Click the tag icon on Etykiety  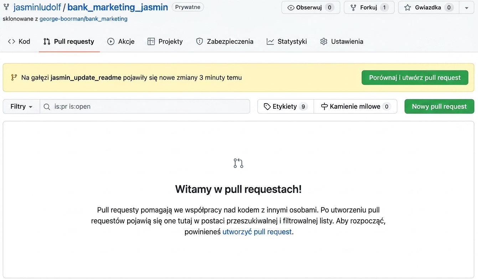point(267,106)
